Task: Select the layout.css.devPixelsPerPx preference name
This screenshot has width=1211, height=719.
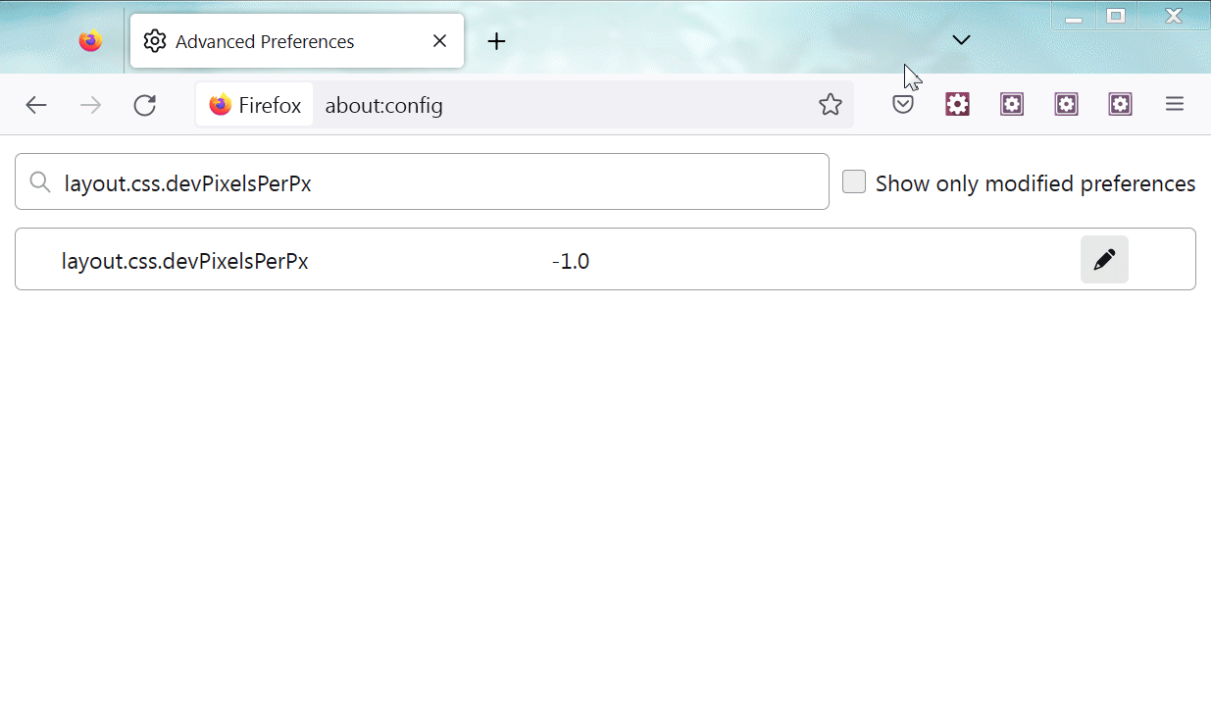Action: (185, 261)
